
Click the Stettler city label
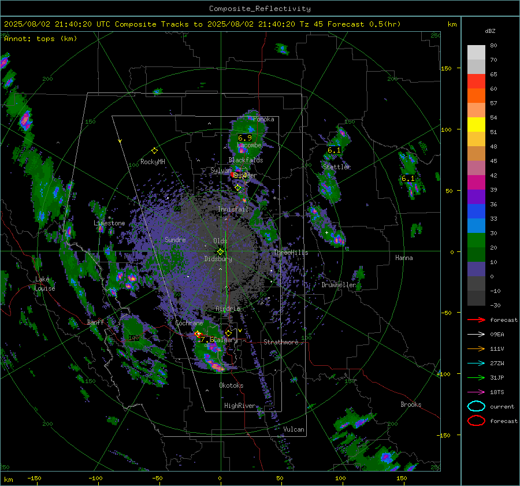tap(337, 167)
